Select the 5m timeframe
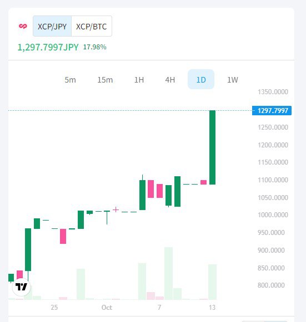The height and width of the screenshot is (322, 306). coord(70,80)
